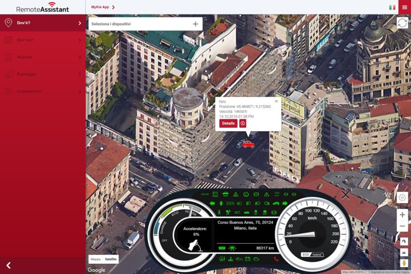Screen dimensions: 411x274
Task: Switch to Satellite view
Action: click(110, 259)
